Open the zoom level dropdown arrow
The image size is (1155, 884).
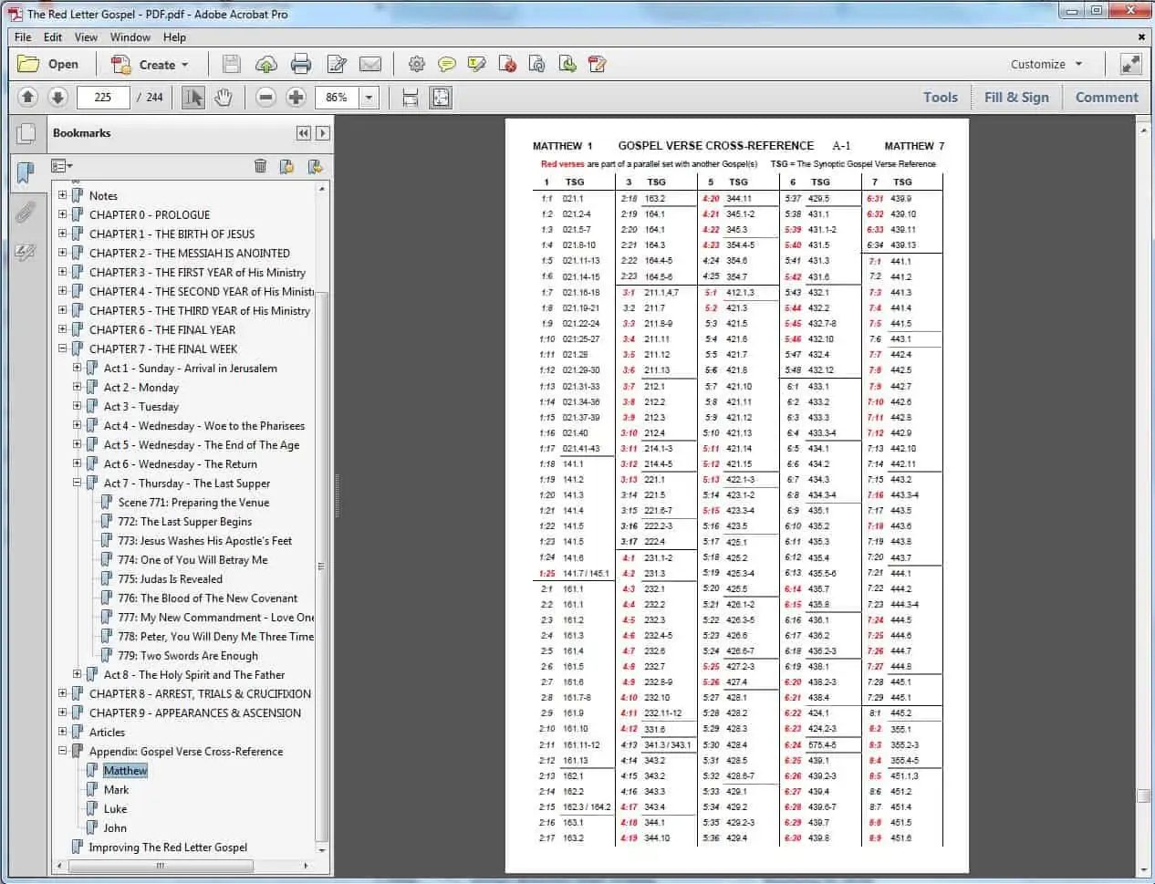[x=369, y=97]
